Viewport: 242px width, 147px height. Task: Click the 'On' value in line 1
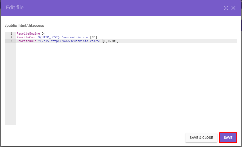43,33
